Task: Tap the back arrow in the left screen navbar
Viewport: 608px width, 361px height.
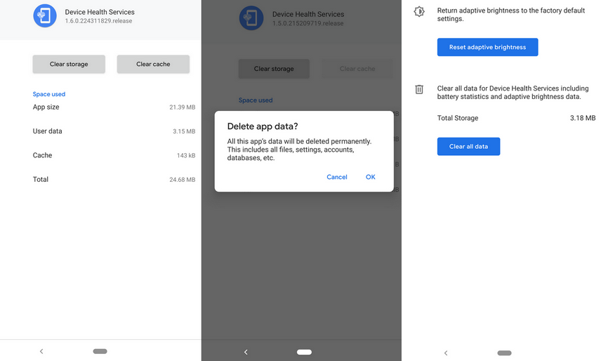Action: pyautogui.click(x=41, y=351)
